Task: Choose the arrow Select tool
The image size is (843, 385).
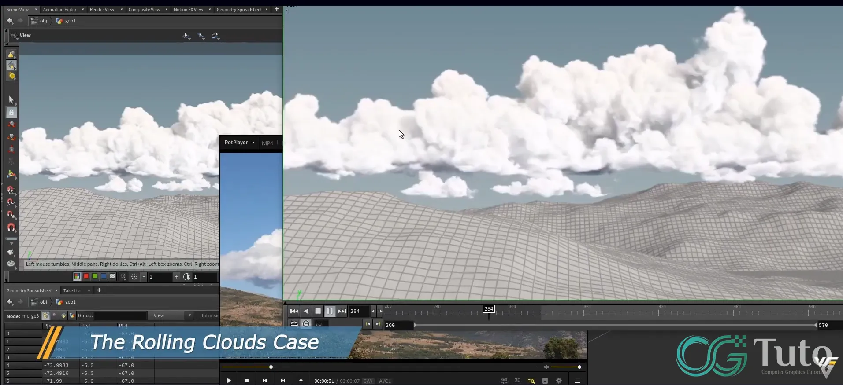Action: (x=11, y=100)
